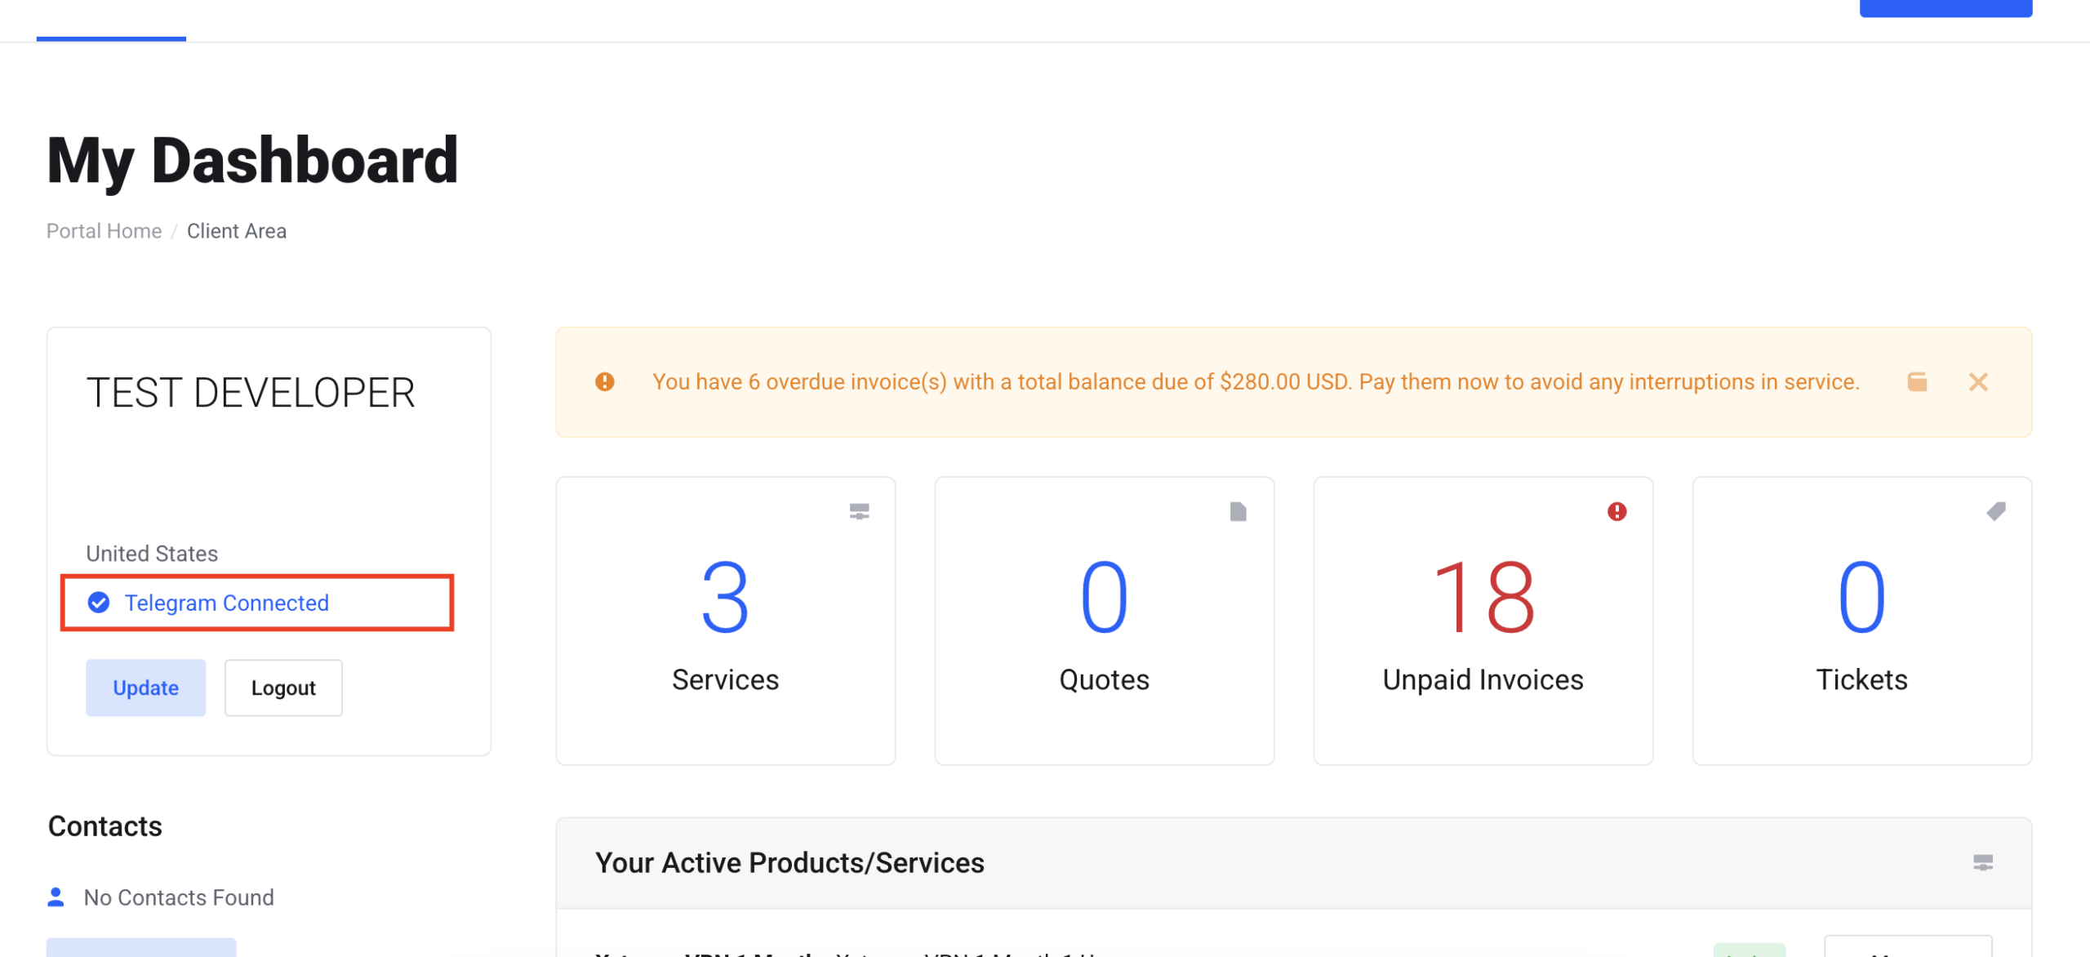Click the red alert icon in Unpaid Invoices
Image resolution: width=2090 pixels, height=957 pixels.
pos(1617,511)
